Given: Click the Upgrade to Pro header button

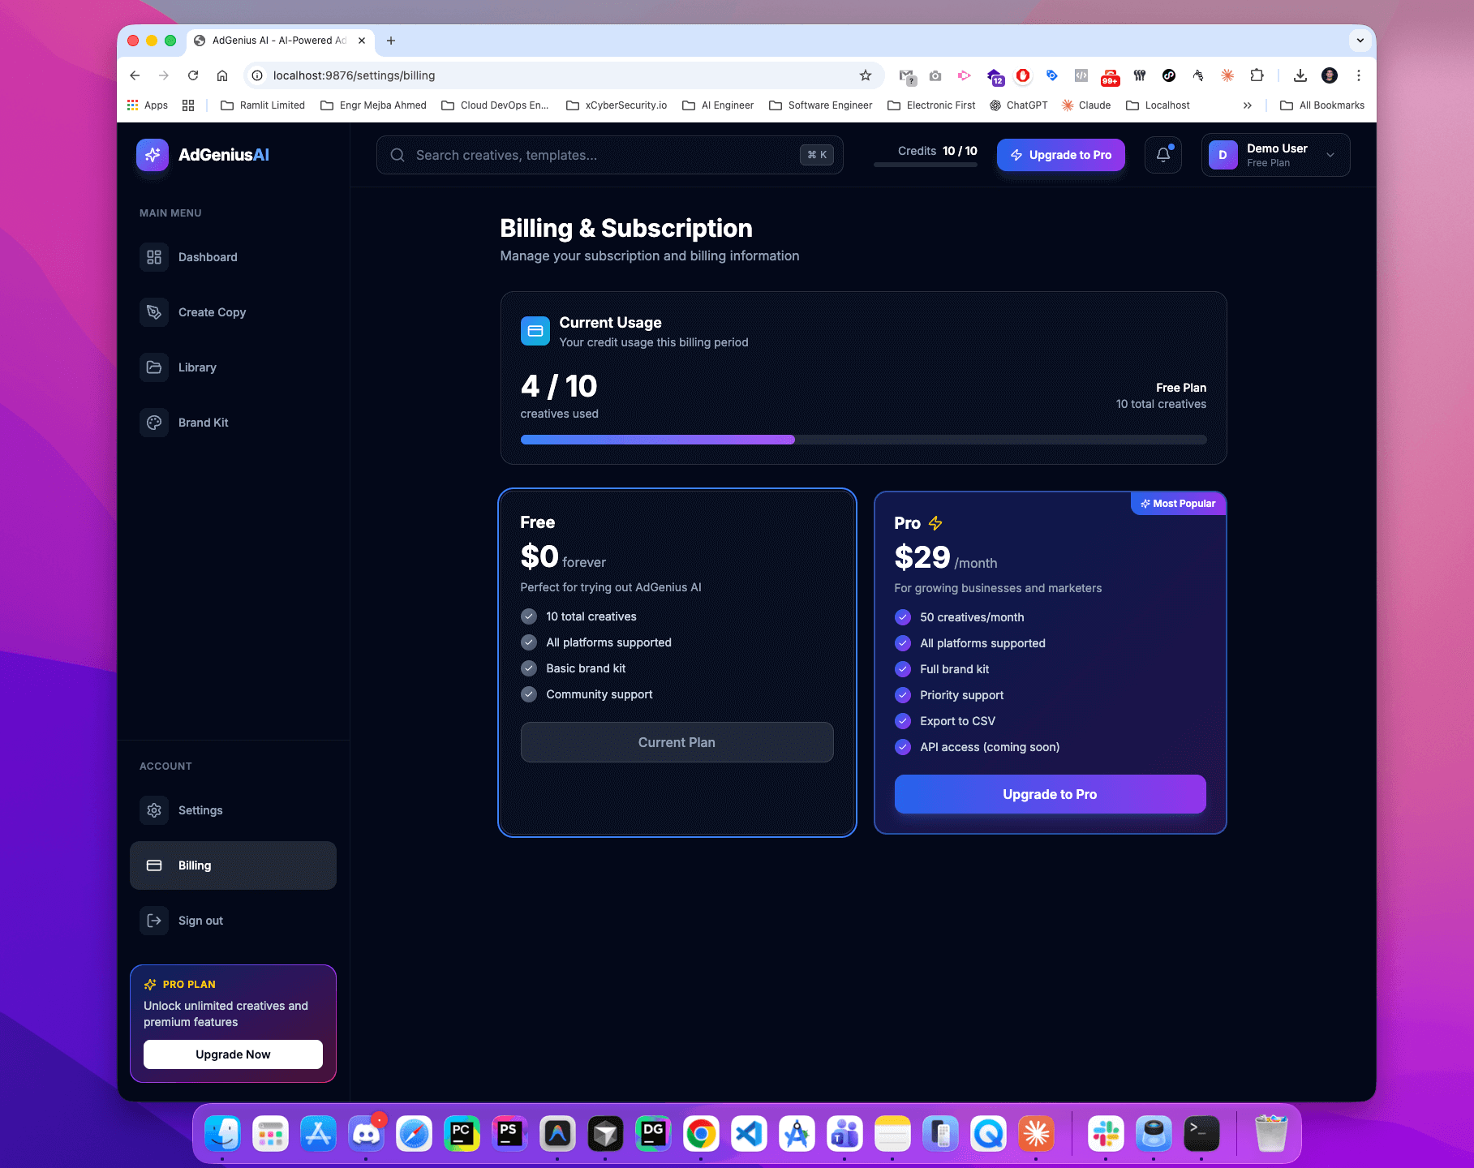Looking at the screenshot, I should tap(1060, 154).
